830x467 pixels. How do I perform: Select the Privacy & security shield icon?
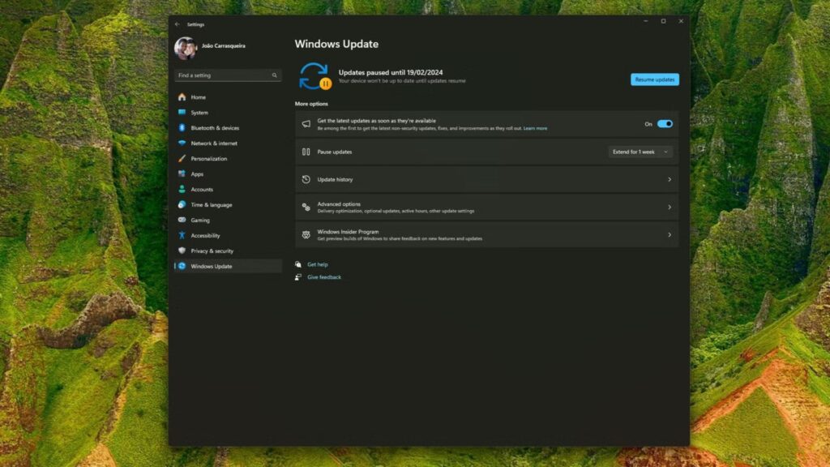[x=182, y=251]
